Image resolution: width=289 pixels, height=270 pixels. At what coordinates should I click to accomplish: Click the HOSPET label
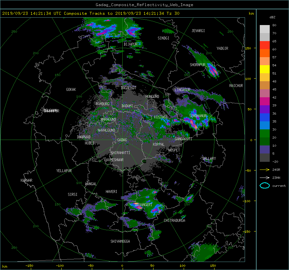pyautogui.click(x=174, y=150)
